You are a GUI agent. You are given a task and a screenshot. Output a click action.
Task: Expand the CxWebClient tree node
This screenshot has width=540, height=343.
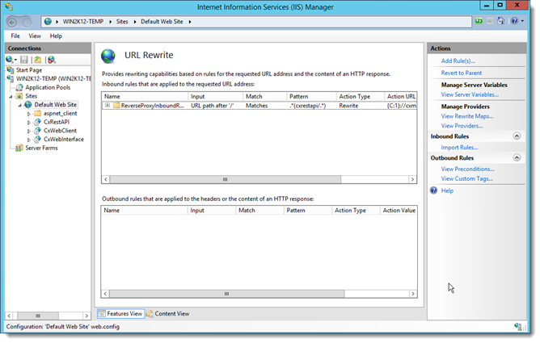[29, 131]
